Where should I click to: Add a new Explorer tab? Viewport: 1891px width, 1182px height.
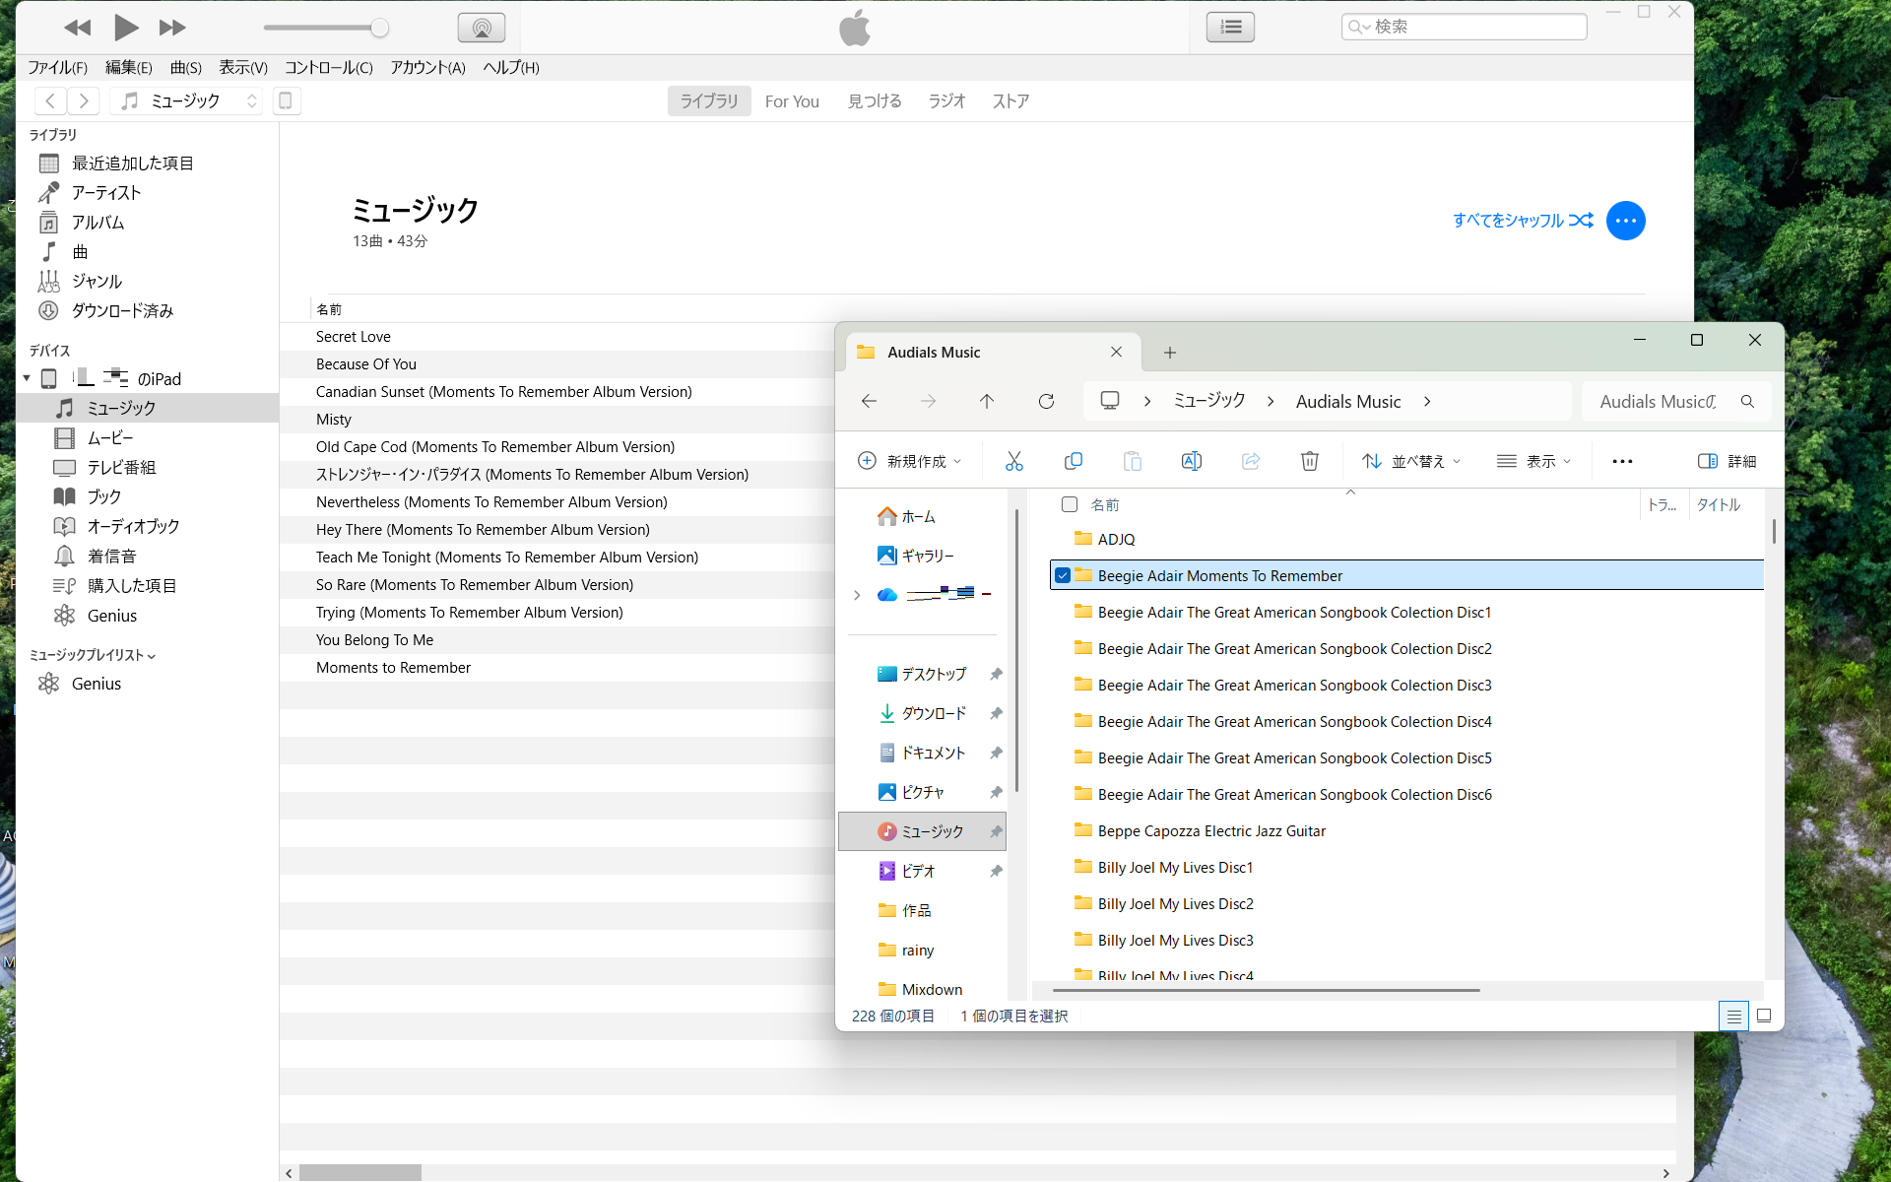(x=1170, y=353)
